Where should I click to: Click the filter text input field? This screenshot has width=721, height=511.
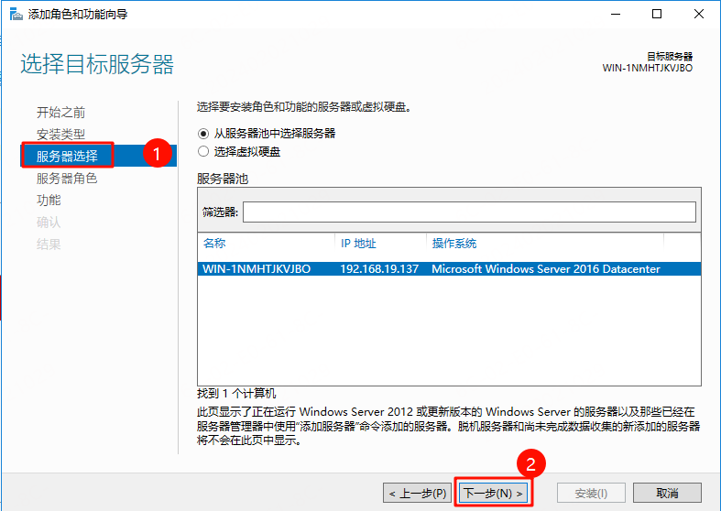[x=468, y=212]
